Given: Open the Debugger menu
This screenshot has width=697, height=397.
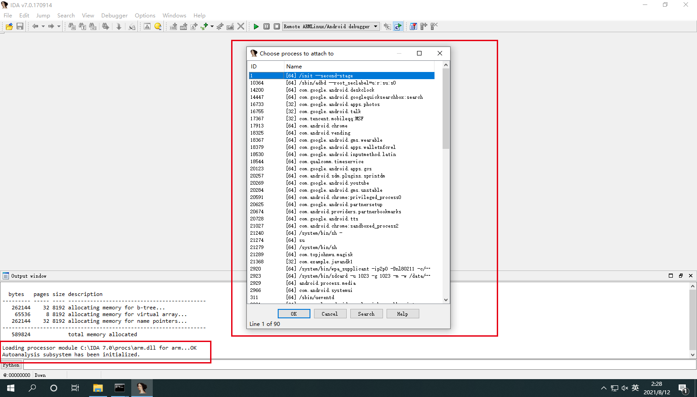Looking at the screenshot, I should (x=114, y=15).
